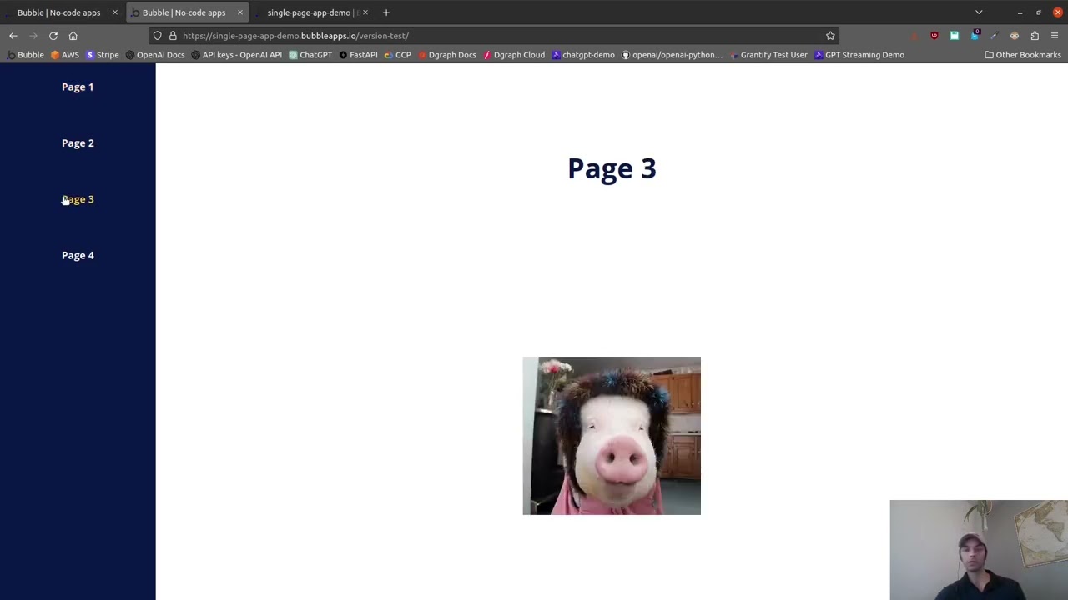Close the first Bubble No-code apps tab
This screenshot has height=600, width=1068.
pyautogui.click(x=115, y=12)
